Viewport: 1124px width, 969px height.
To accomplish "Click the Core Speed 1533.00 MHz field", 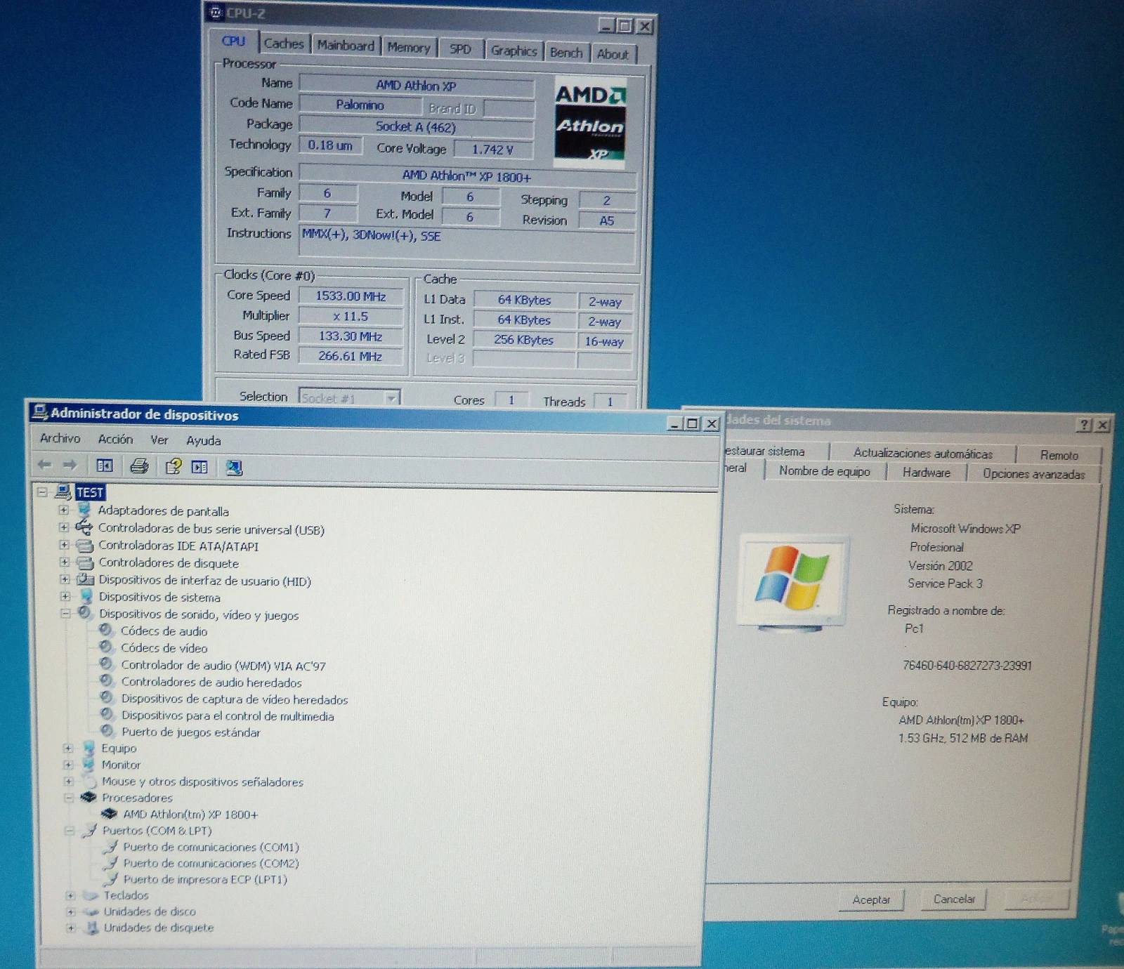I will pyautogui.click(x=351, y=296).
